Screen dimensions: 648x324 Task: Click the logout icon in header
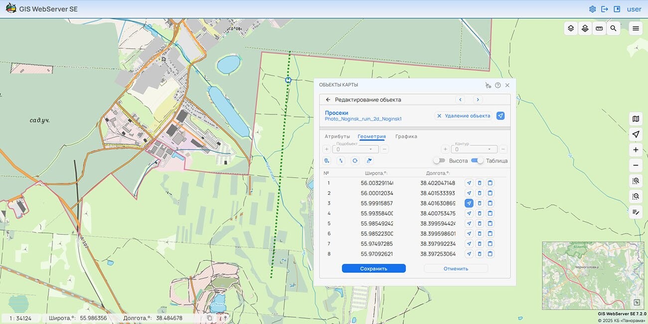click(x=605, y=9)
